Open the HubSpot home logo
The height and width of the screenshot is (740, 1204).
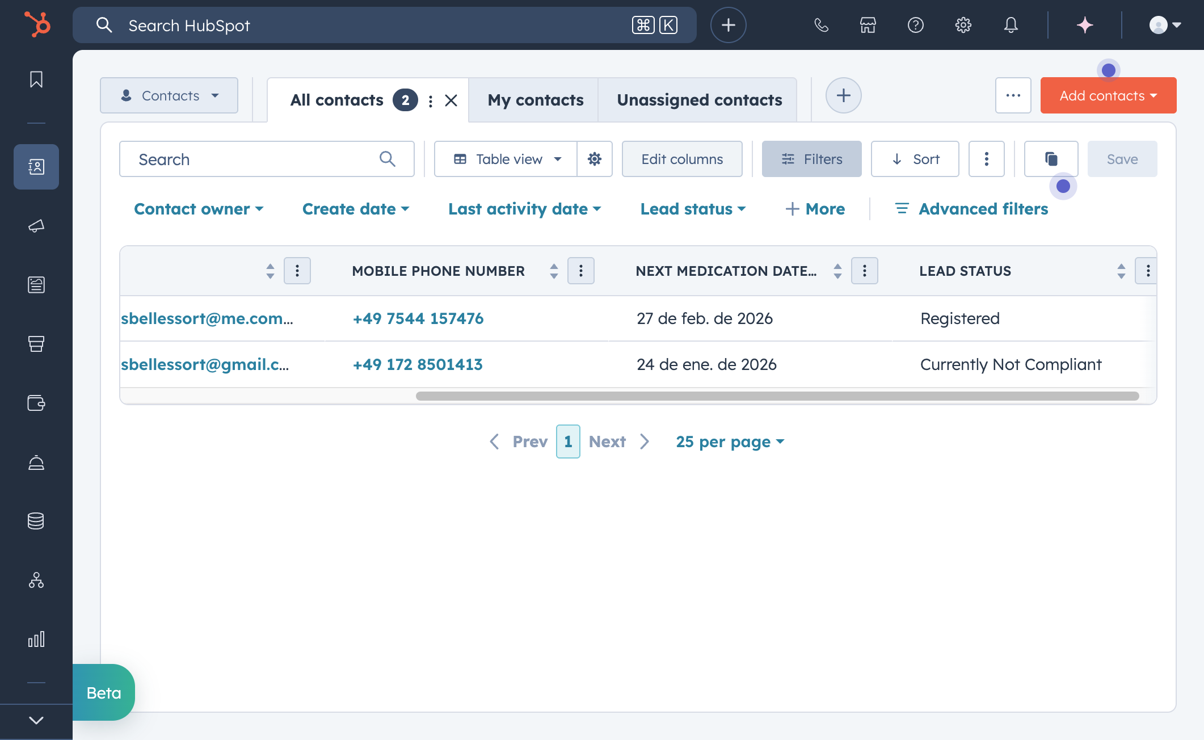pos(37,25)
